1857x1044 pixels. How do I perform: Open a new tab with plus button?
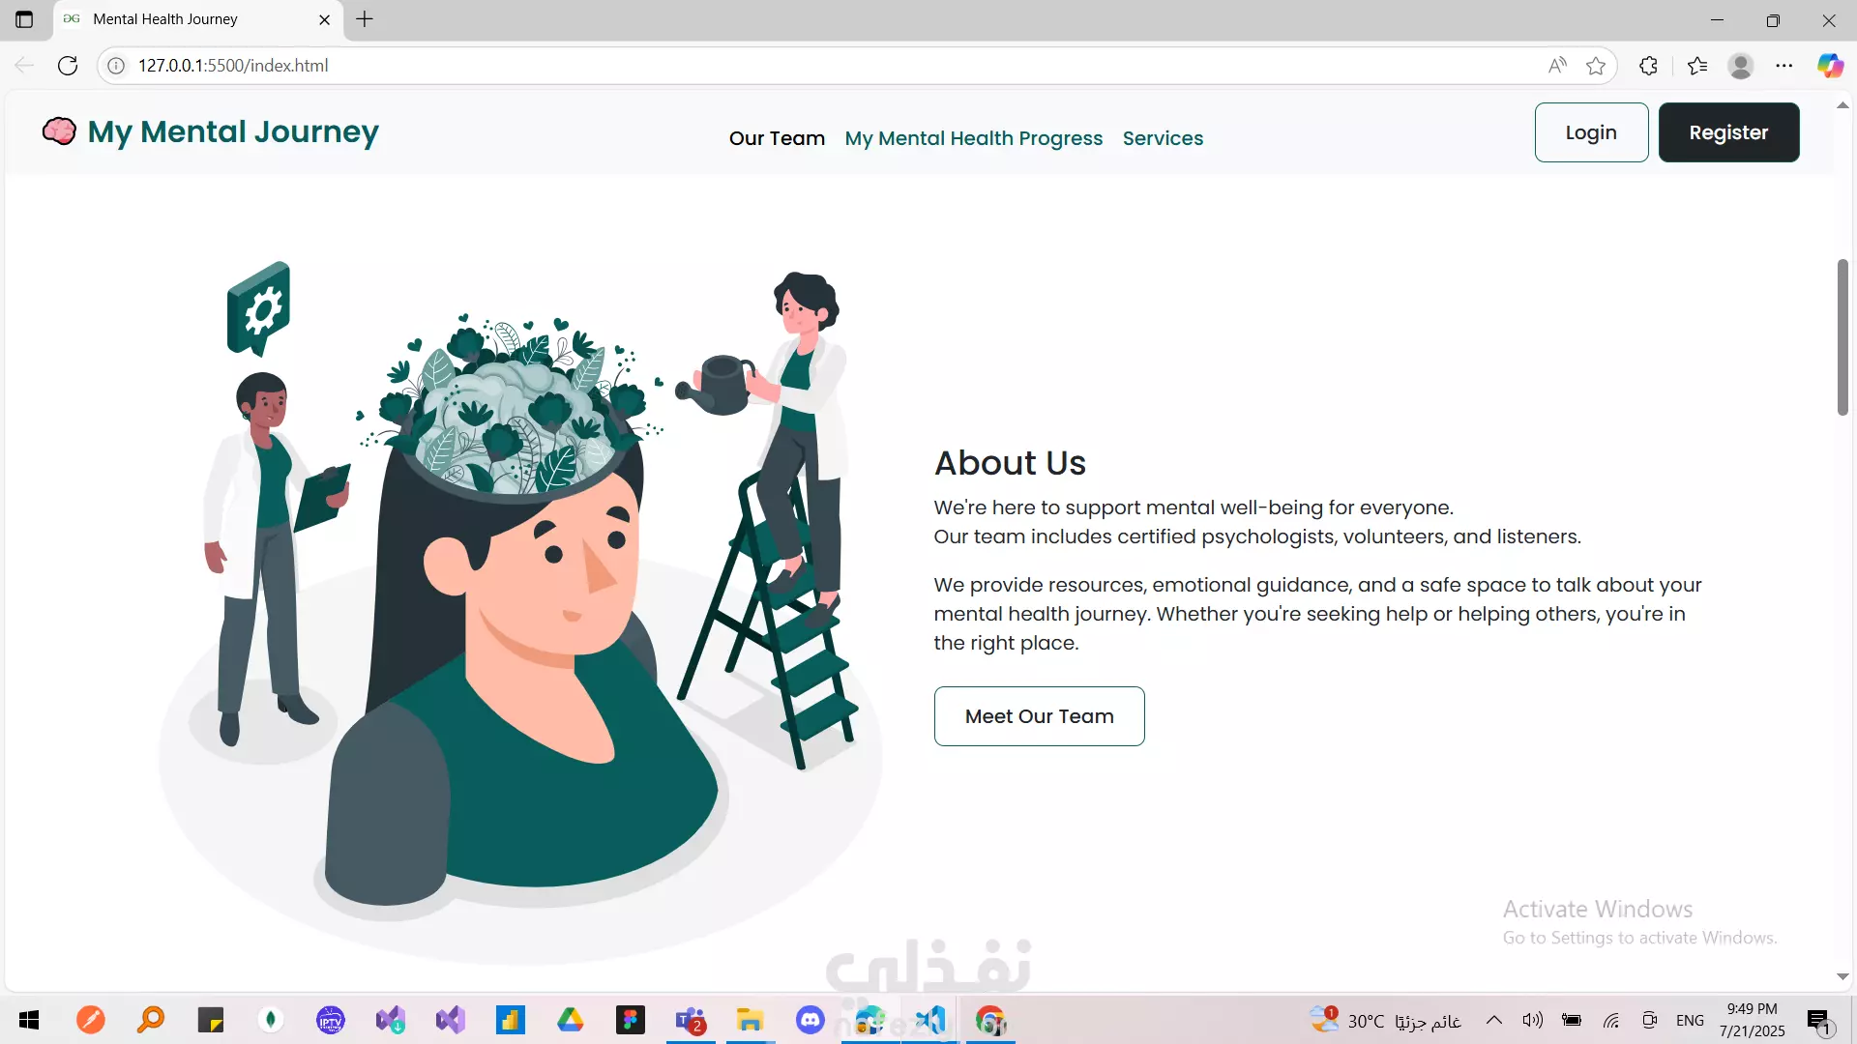point(365,19)
